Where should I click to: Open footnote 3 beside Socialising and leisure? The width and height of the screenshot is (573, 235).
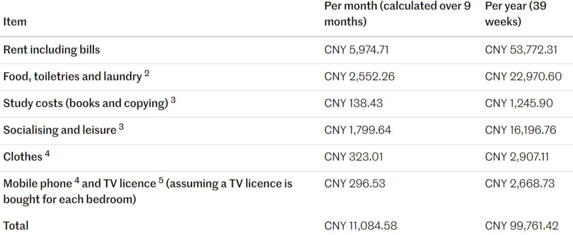click(121, 128)
